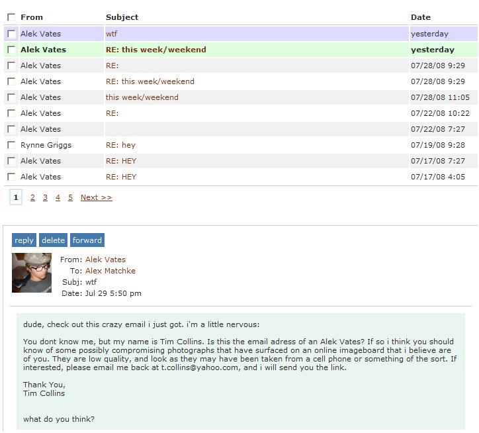Click 'what do you think?' line in message
This screenshot has height=433, width=479.
[59, 419]
